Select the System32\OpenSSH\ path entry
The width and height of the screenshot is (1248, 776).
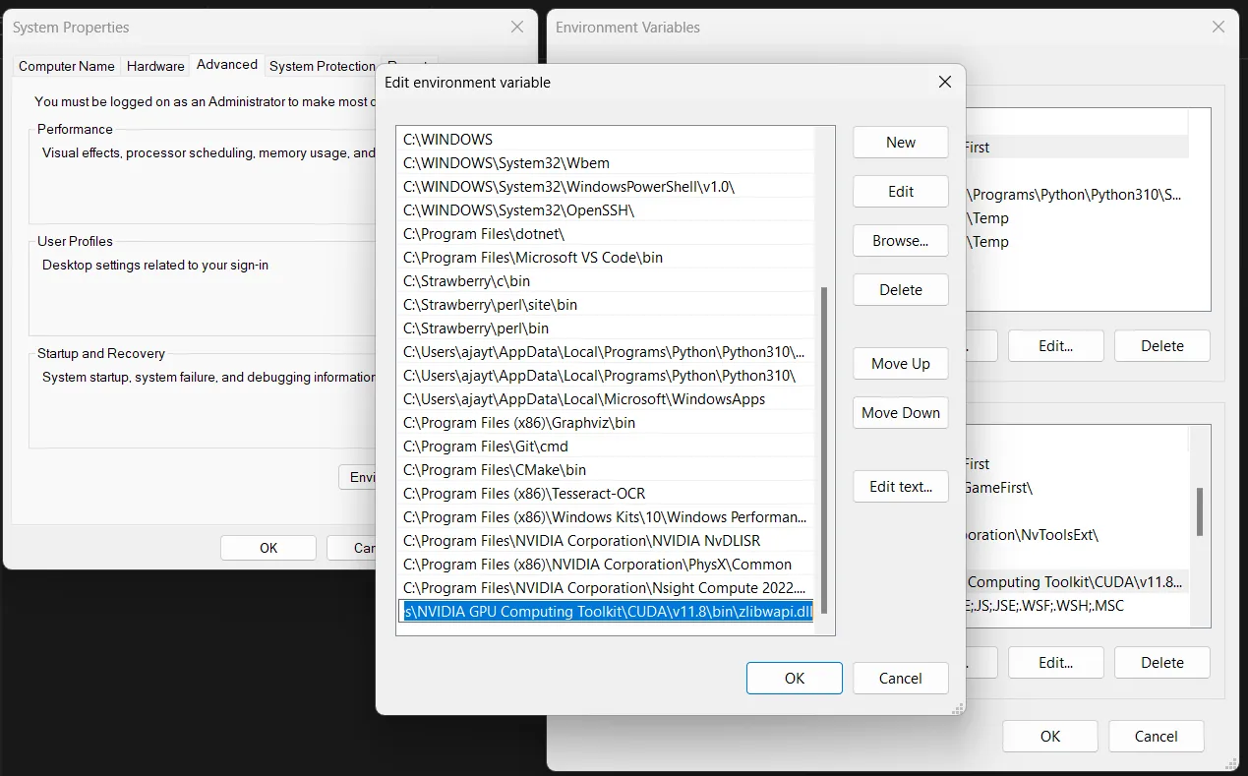[x=607, y=210]
